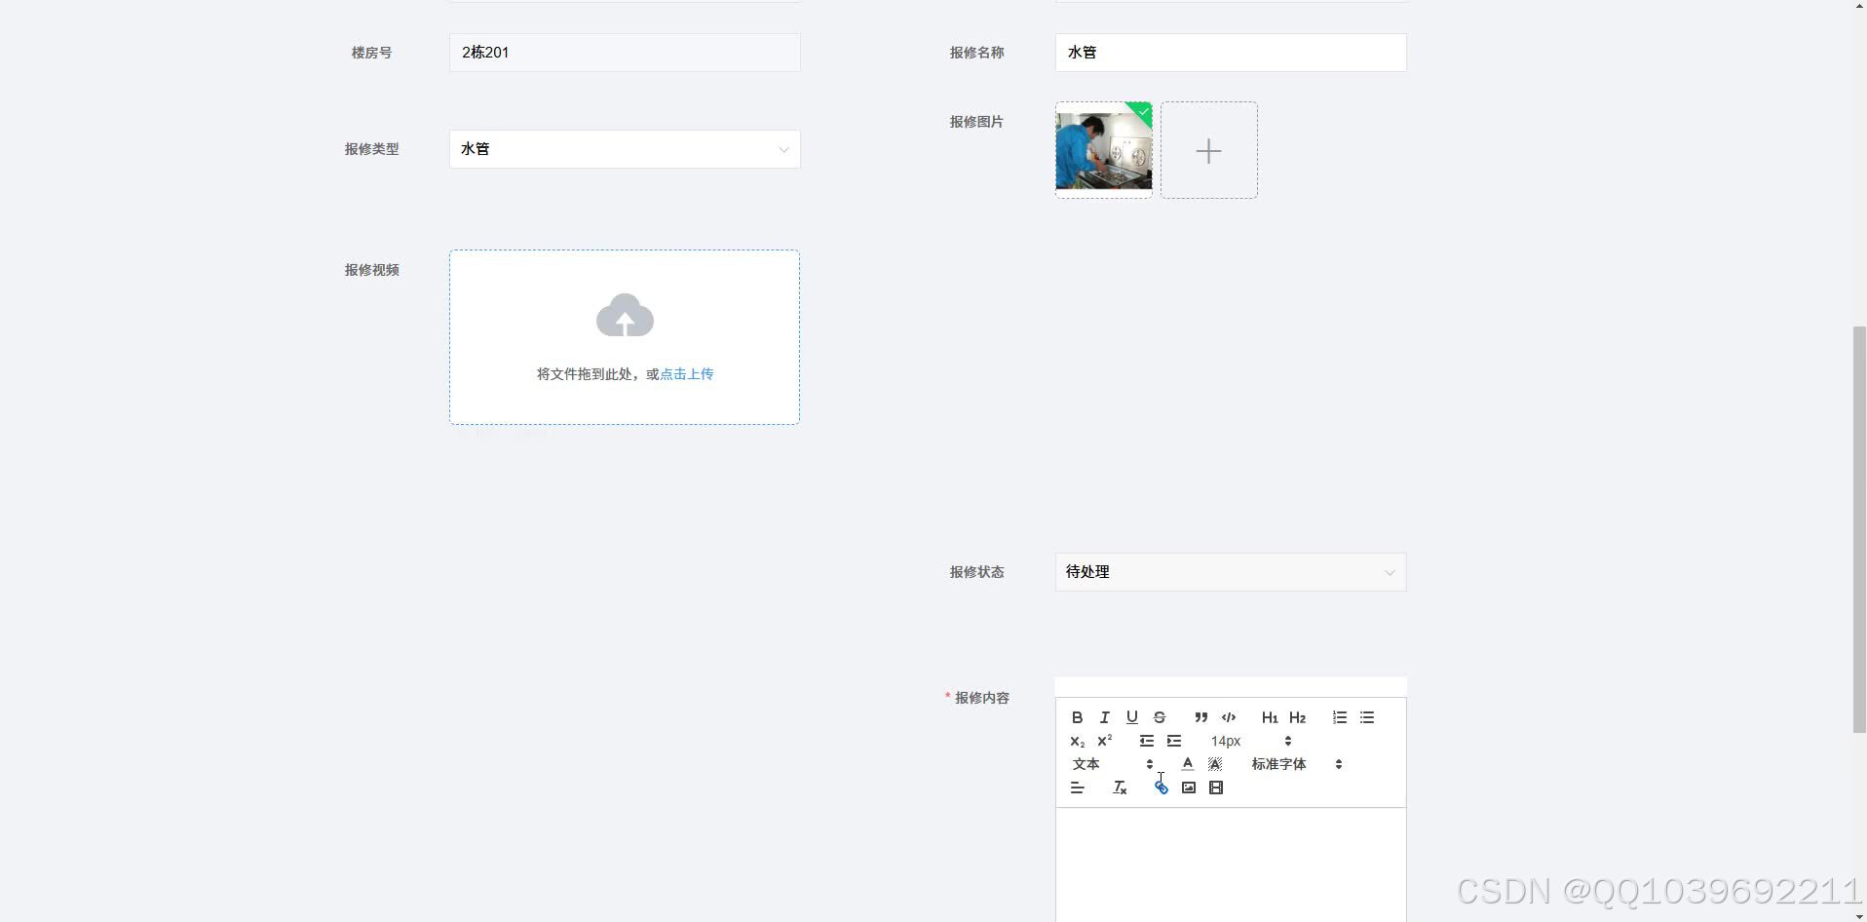
Task: Toggle the ordered list format
Action: (x=1338, y=717)
